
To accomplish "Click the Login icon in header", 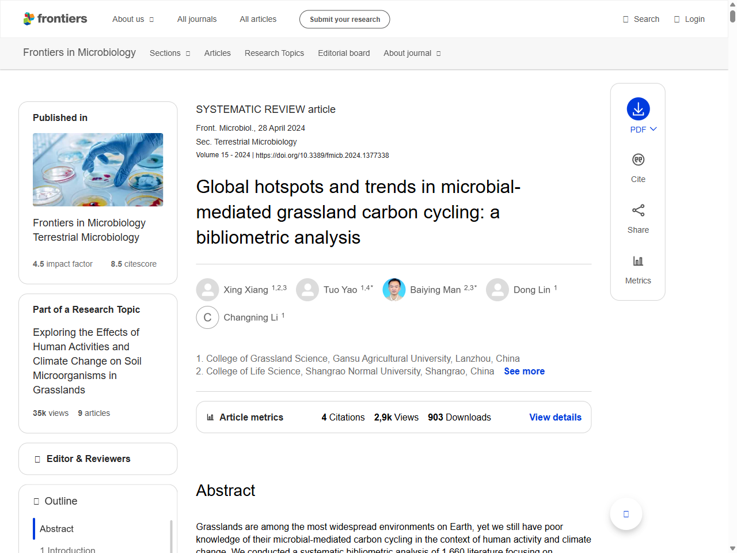I will click(677, 19).
